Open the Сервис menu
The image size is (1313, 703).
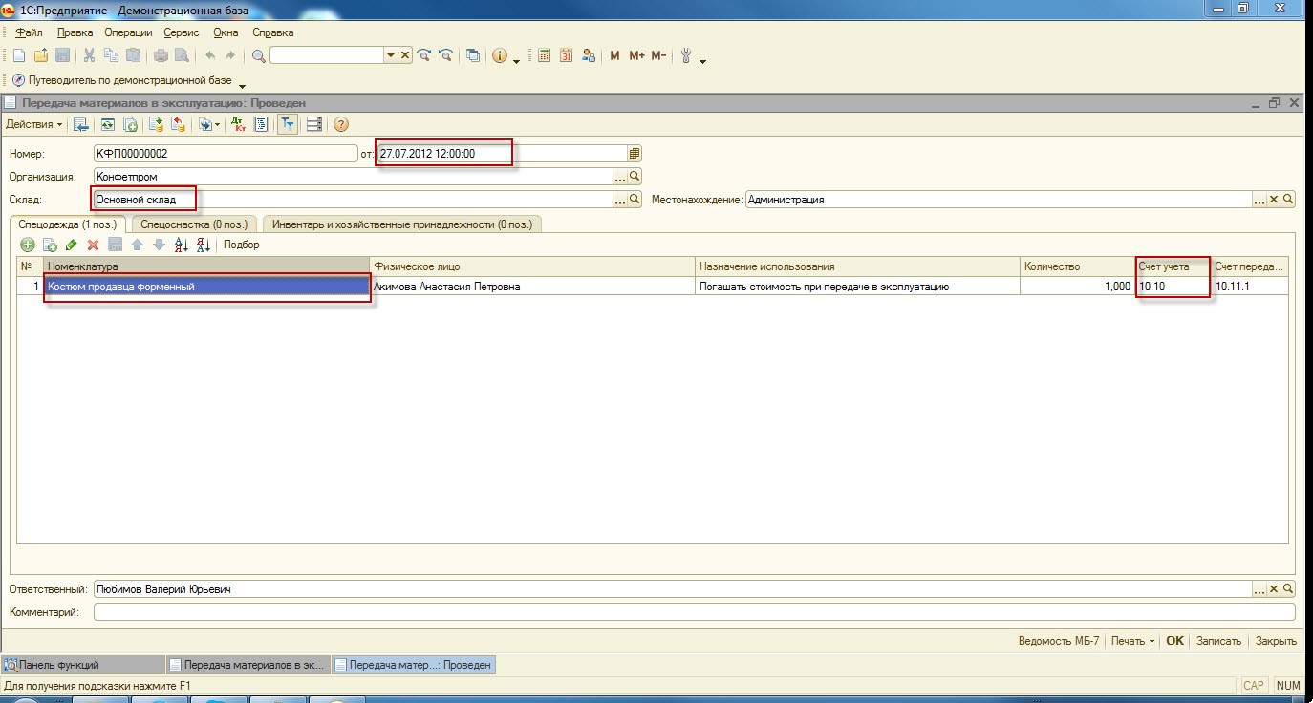pyautogui.click(x=182, y=32)
